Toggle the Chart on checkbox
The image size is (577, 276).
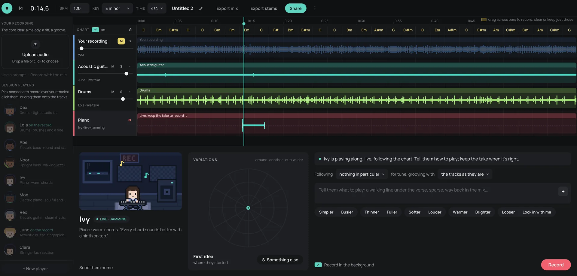coord(95,30)
